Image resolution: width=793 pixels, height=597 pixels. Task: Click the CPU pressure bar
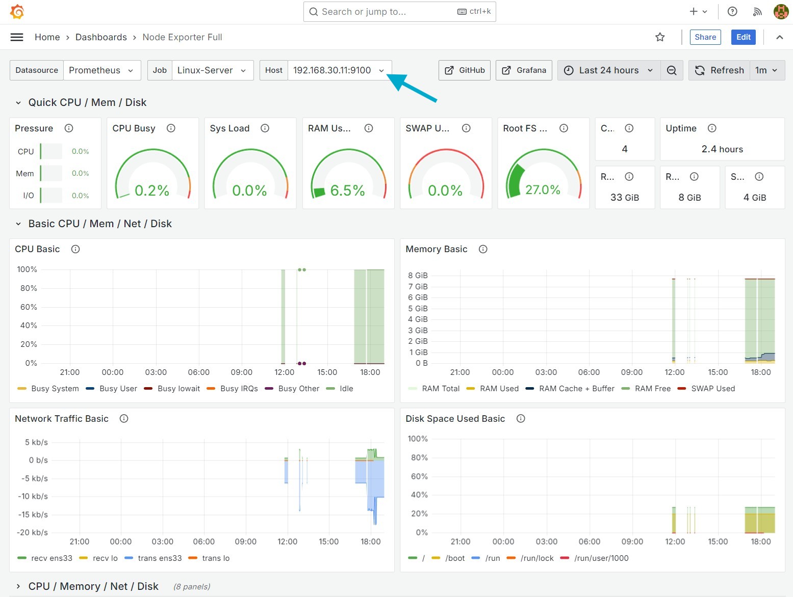tap(51, 151)
